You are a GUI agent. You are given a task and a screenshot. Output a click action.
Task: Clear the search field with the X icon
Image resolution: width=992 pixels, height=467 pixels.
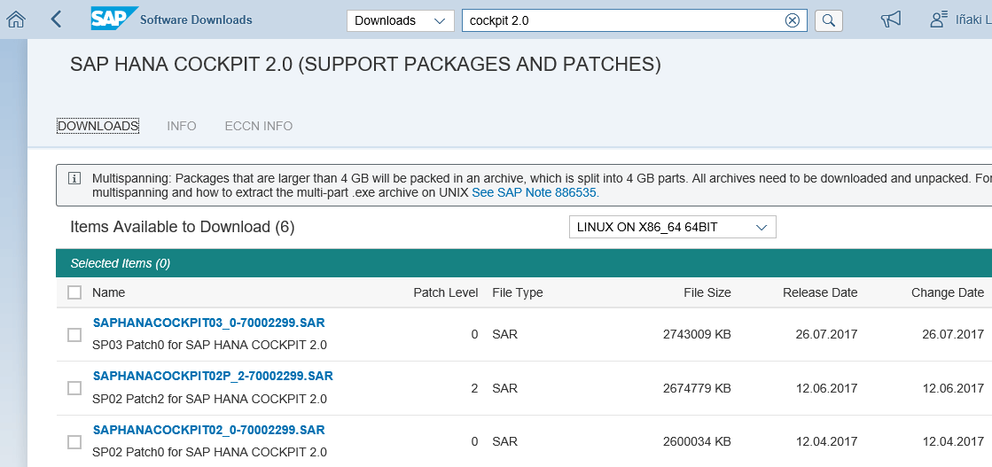tap(792, 20)
